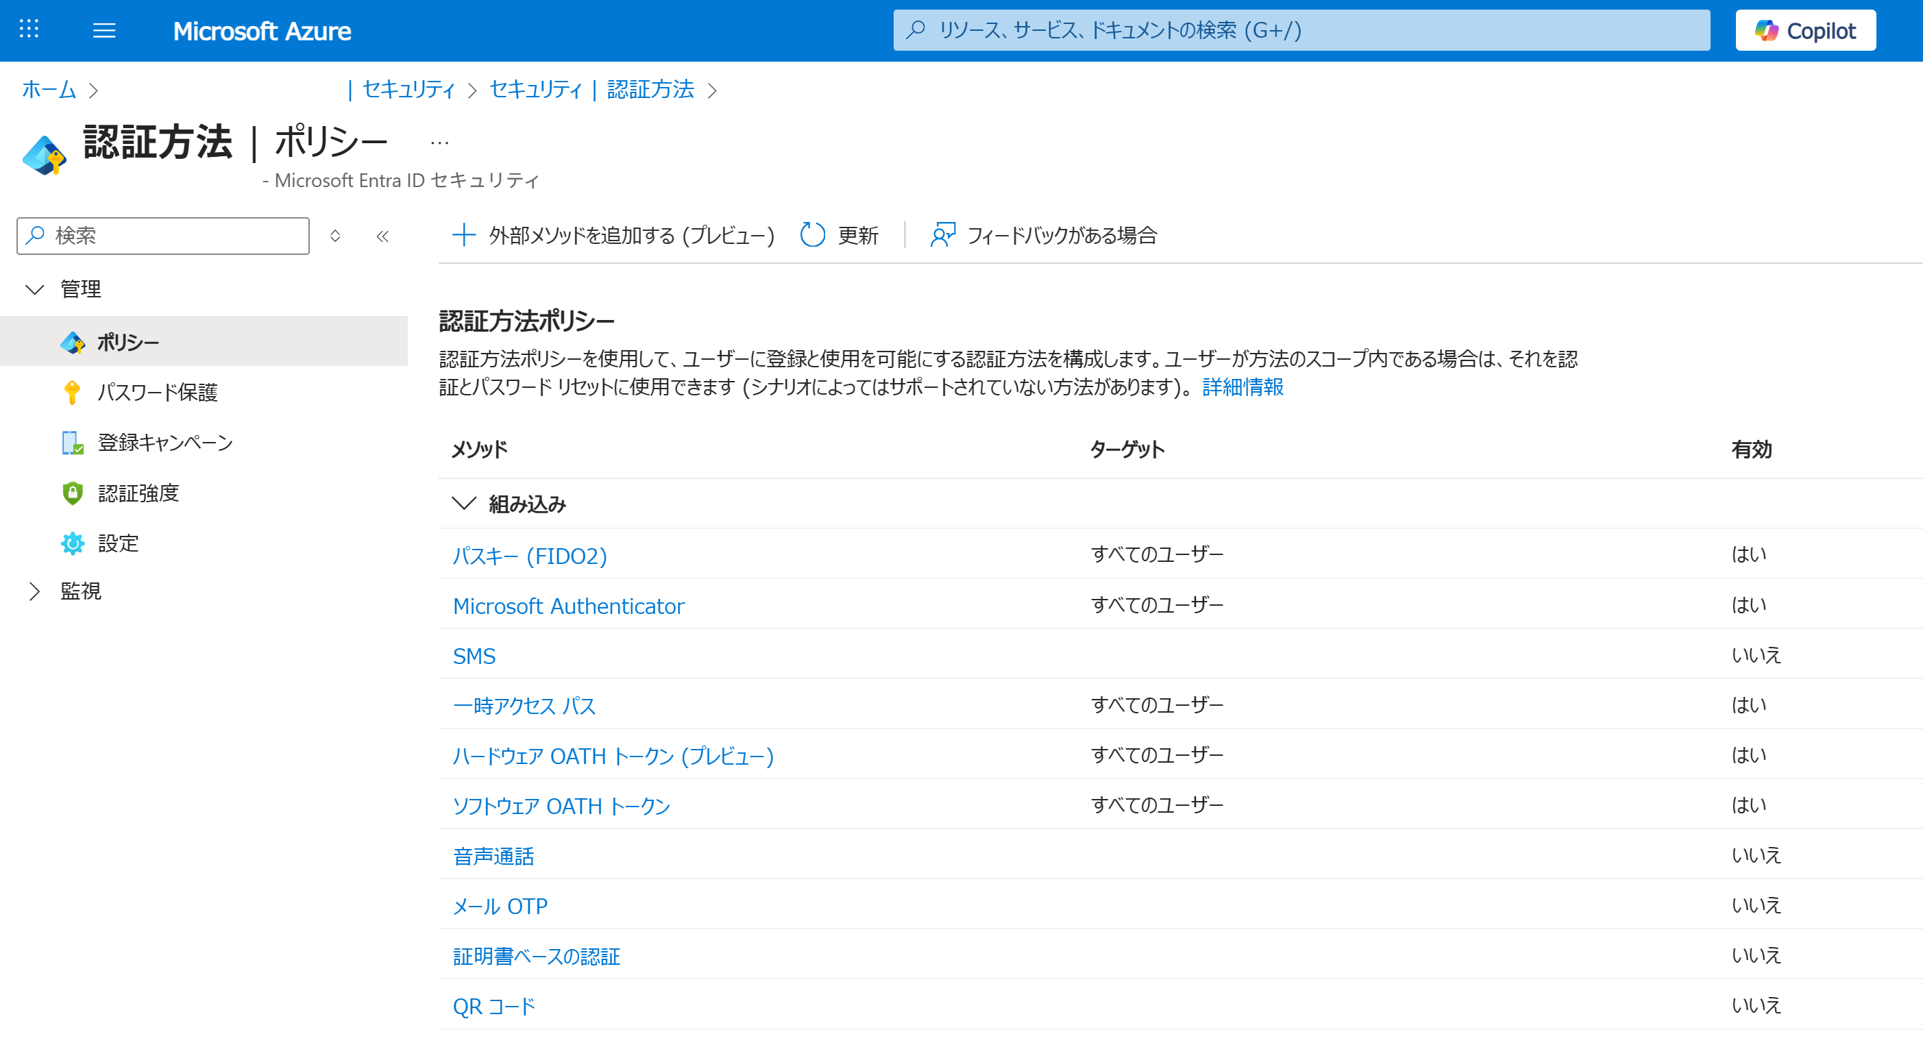This screenshot has width=1923, height=1058.
Task: Collapse the 管理 section
Action: (35, 290)
